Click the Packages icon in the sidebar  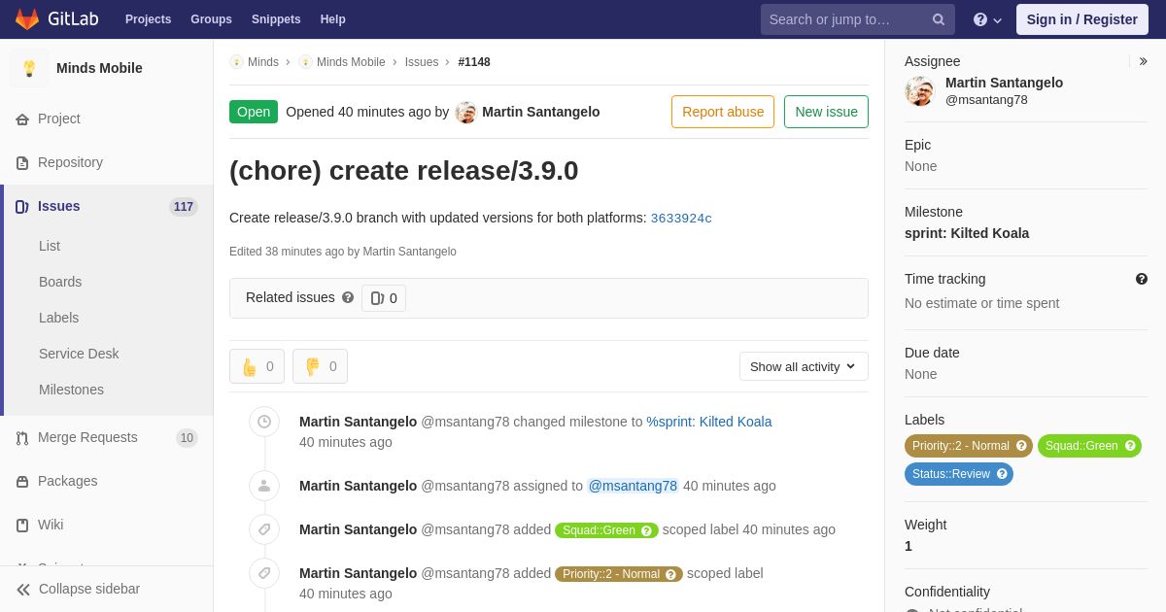22,482
